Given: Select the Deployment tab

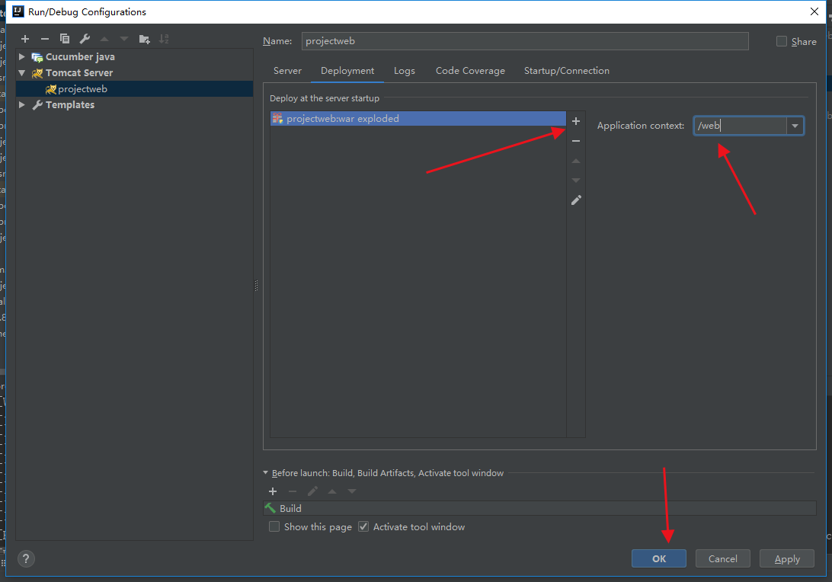Looking at the screenshot, I should (347, 71).
